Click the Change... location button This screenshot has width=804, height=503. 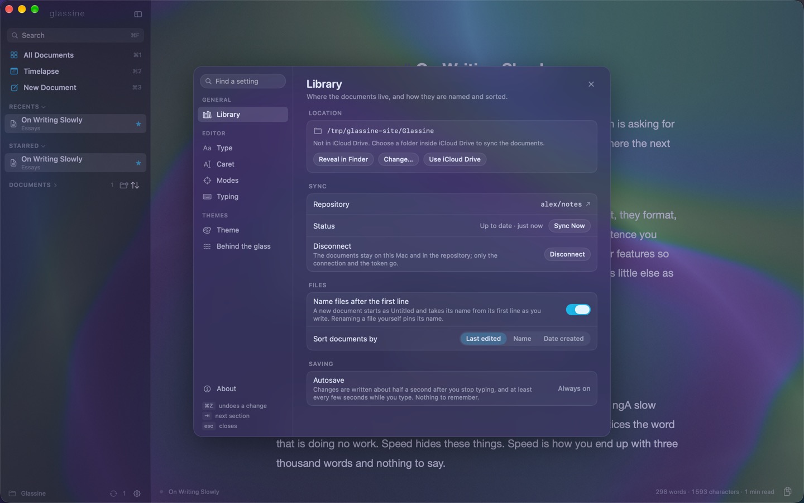(x=398, y=159)
